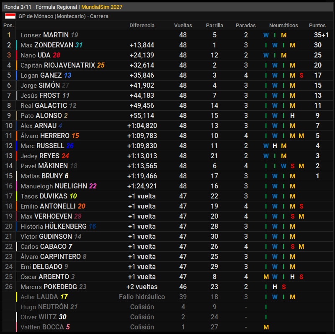Click the red S tyre in GANEZ row
The width and height of the screenshot is (335, 334).
click(x=301, y=76)
